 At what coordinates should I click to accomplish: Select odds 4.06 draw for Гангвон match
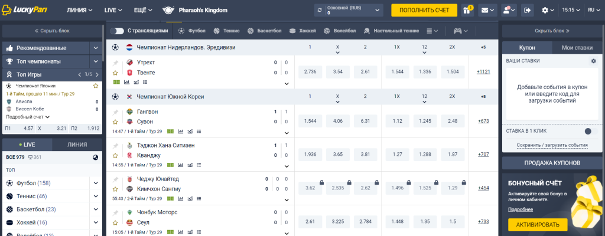tap(337, 121)
